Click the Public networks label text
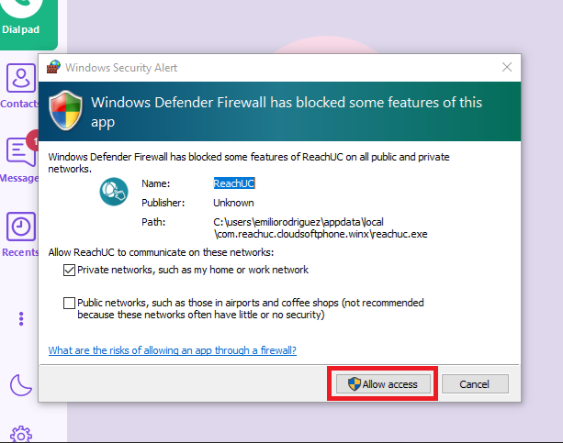The height and width of the screenshot is (443, 563). coord(251,308)
